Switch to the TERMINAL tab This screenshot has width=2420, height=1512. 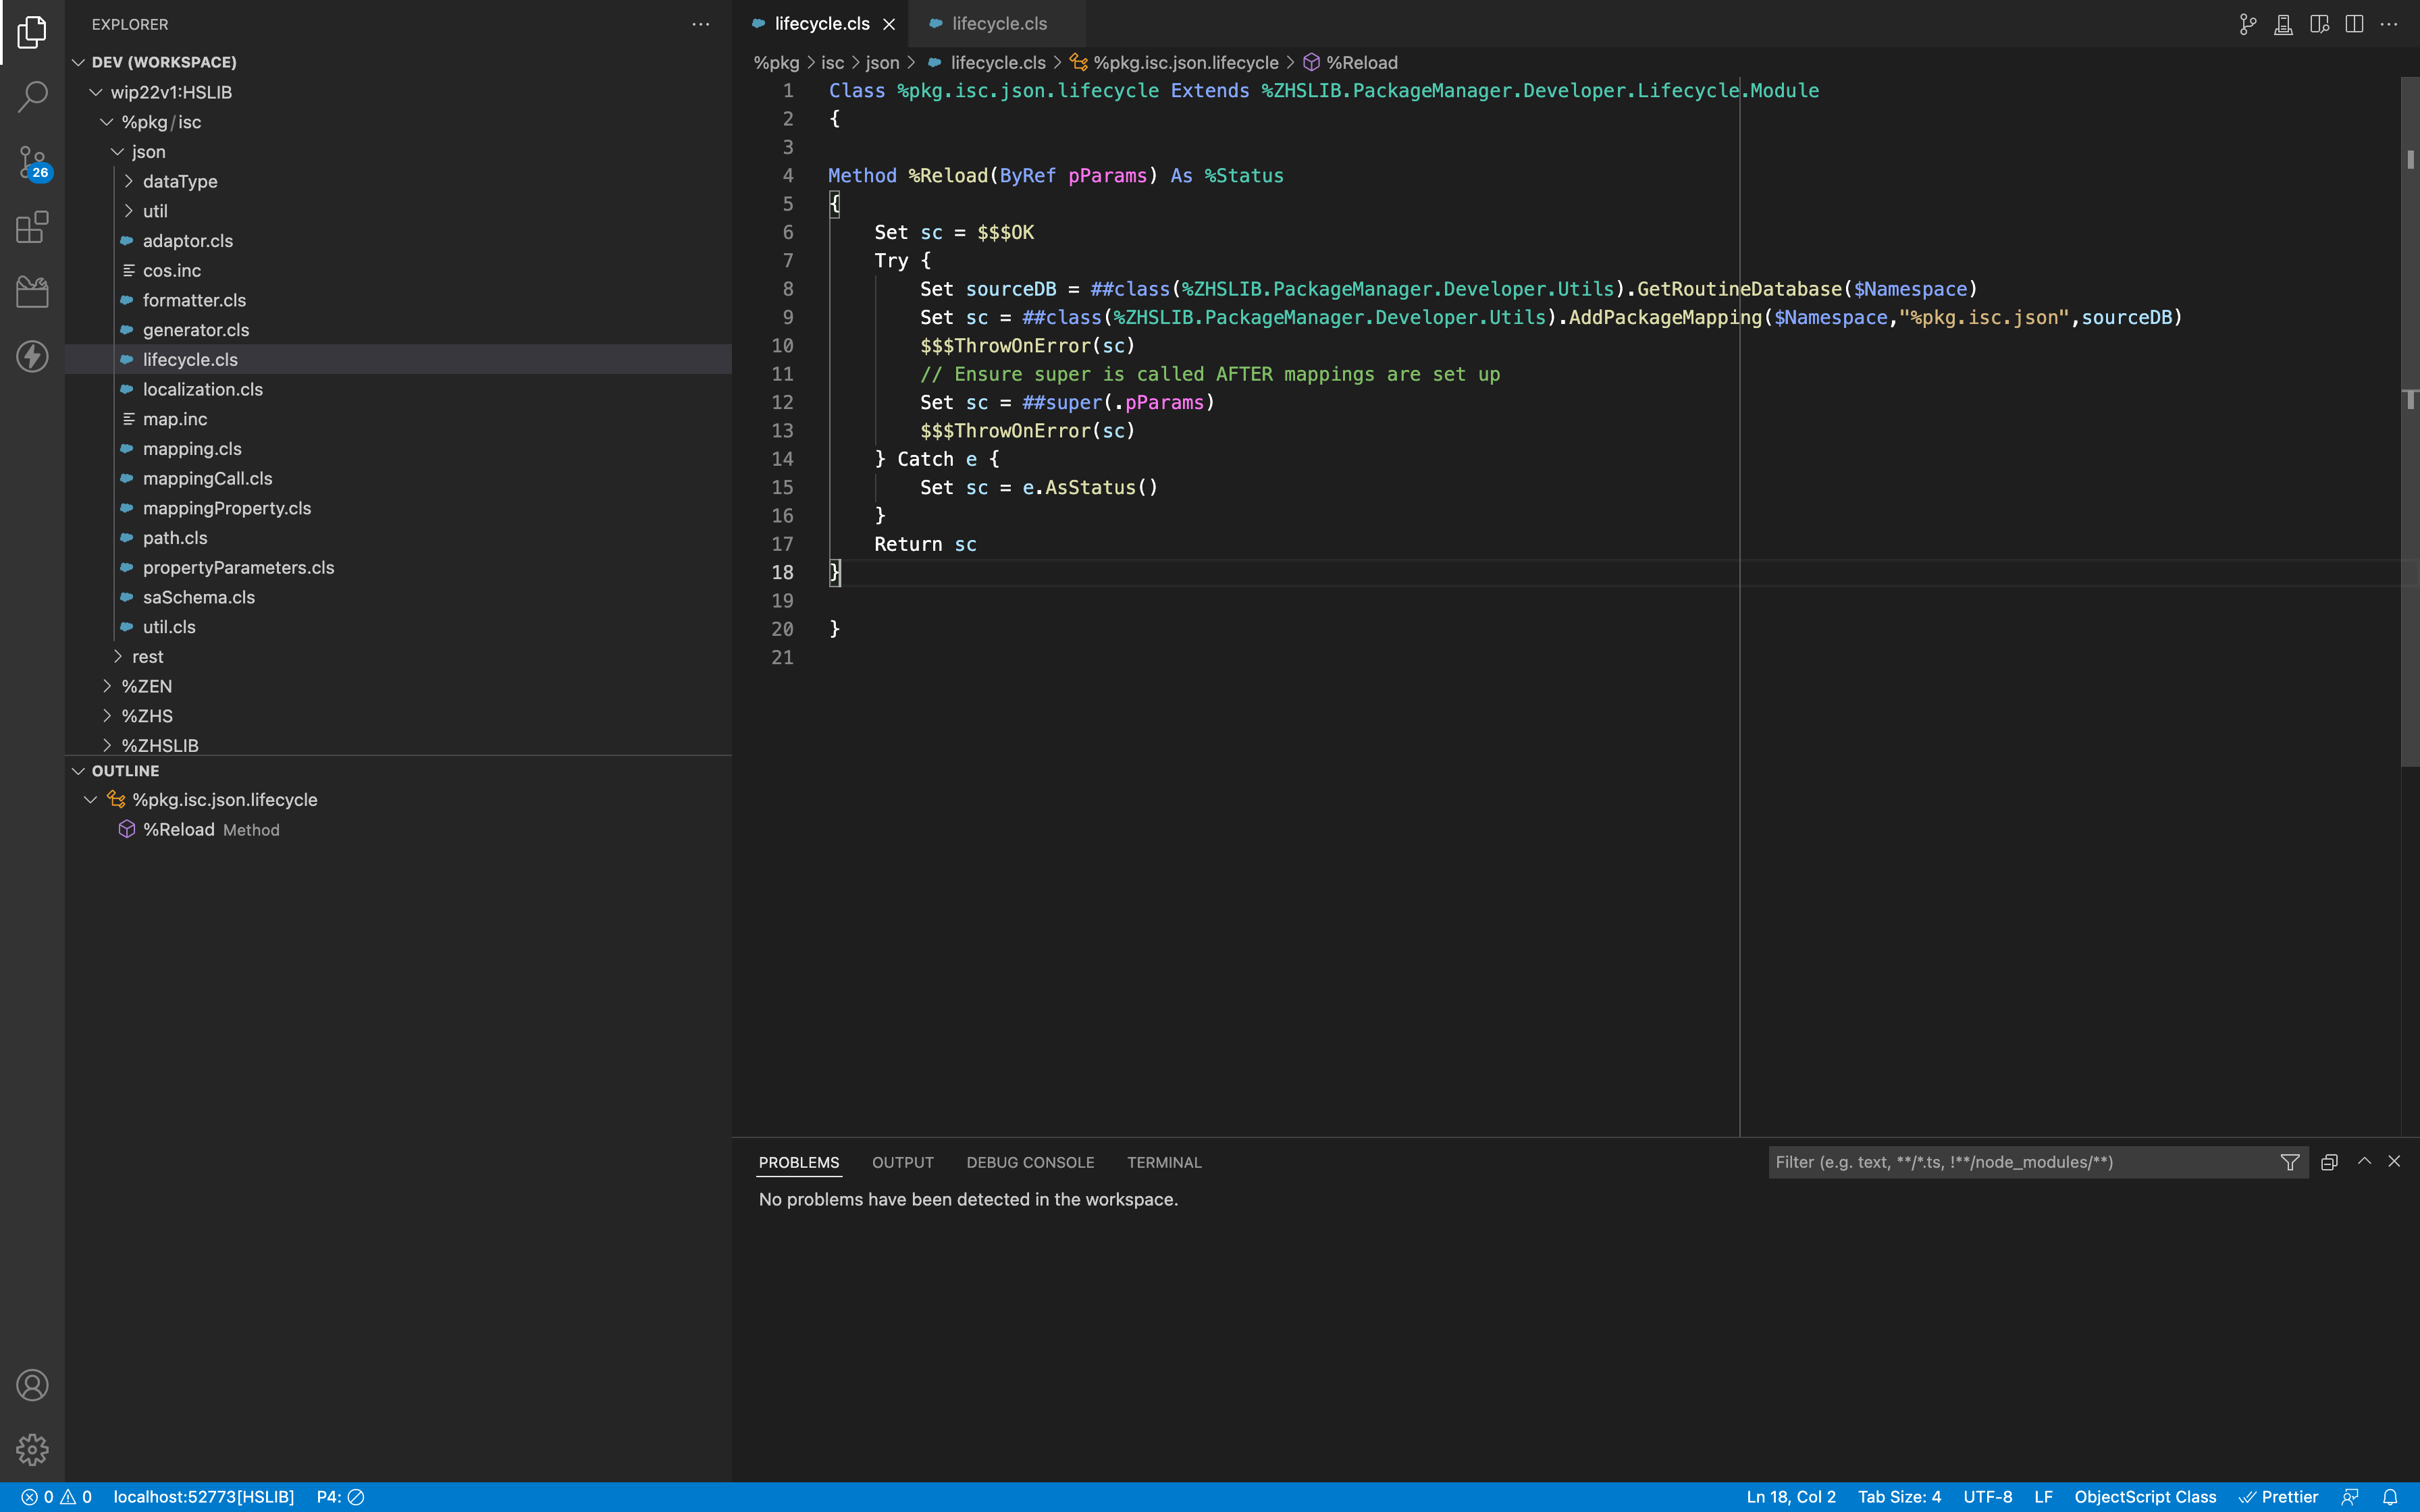[x=1163, y=1162]
